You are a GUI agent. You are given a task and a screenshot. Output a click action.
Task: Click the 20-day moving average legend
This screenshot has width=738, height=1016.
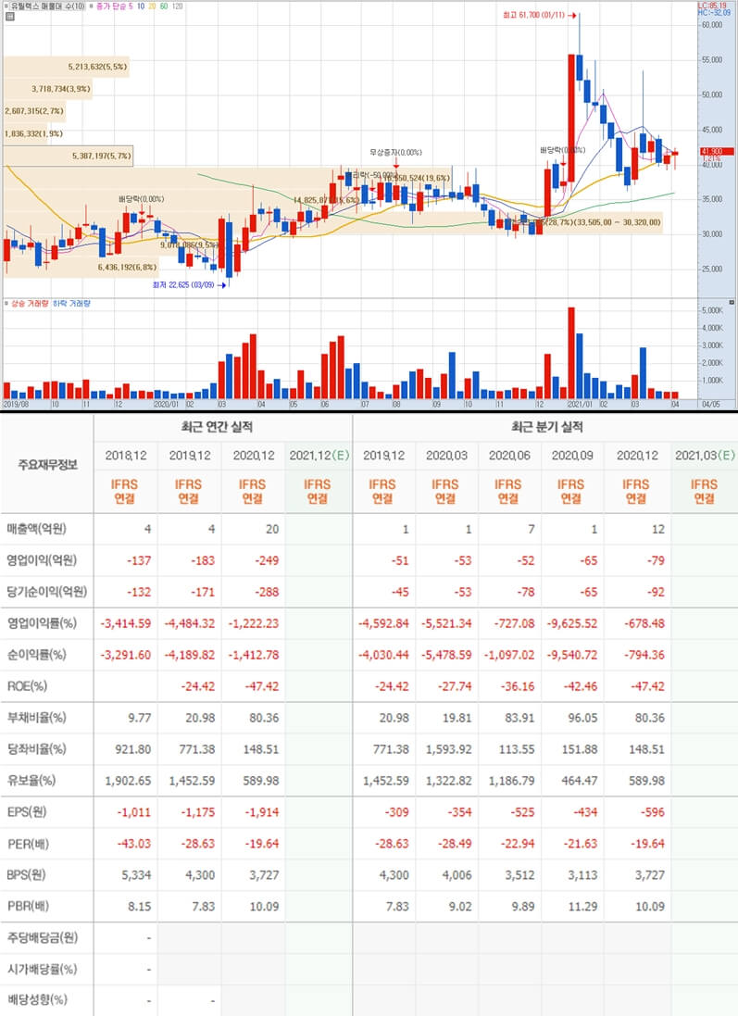click(x=152, y=6)
